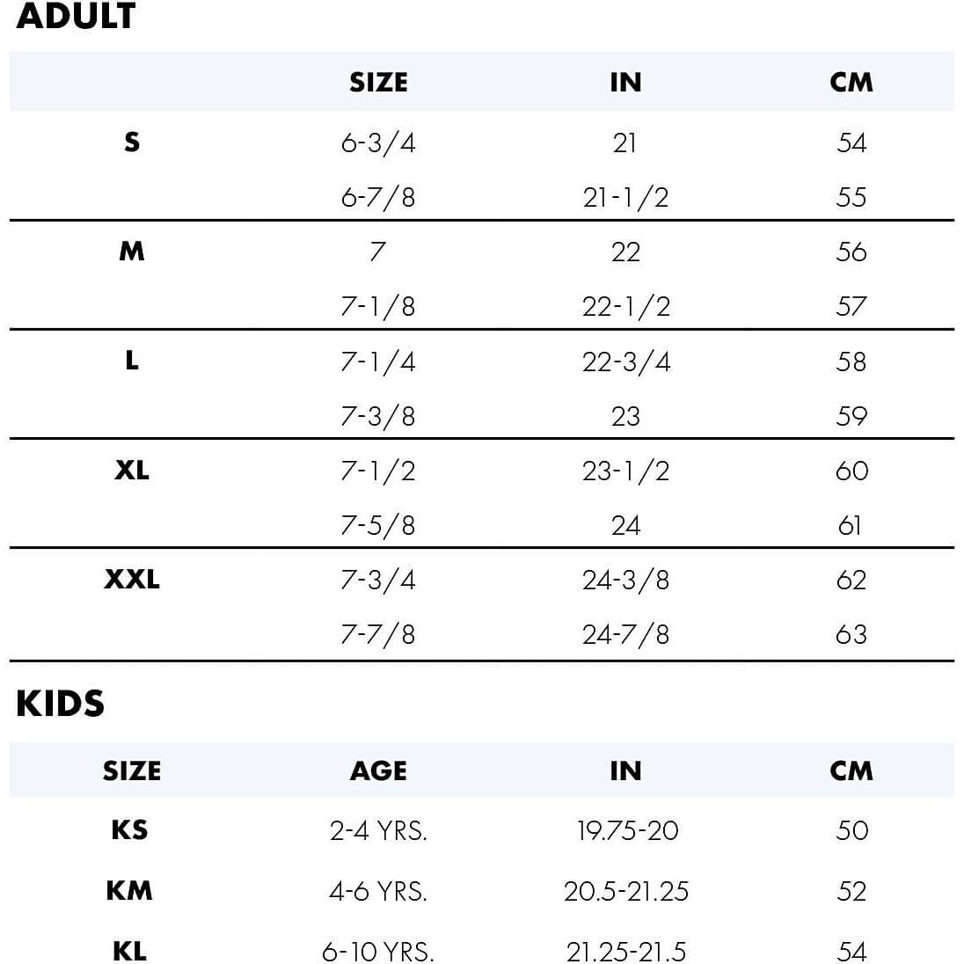Viewport: 964px width, 964px height.
Task: Click the AGE column header
Action: 378,771
